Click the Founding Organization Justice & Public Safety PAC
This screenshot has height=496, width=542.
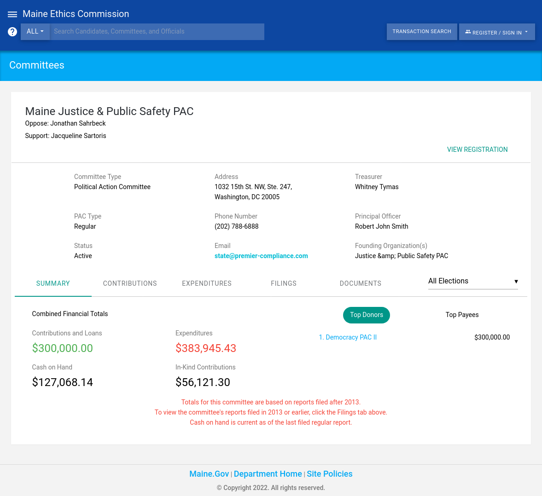(x=401, y=256)
